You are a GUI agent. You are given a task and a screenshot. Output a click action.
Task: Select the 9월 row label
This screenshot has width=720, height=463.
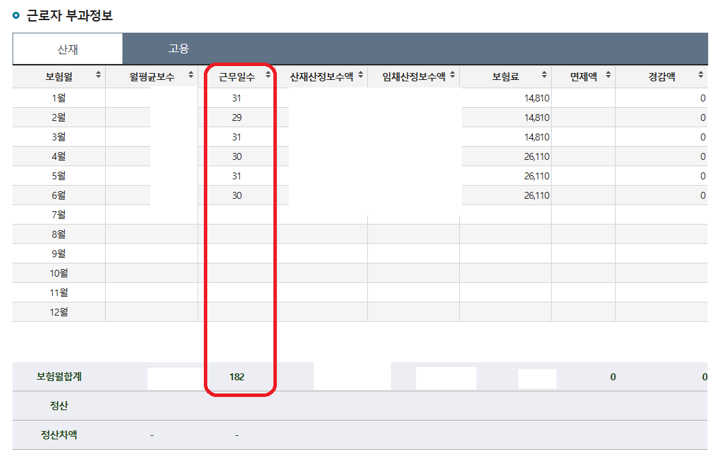click(x=58, y=254)
